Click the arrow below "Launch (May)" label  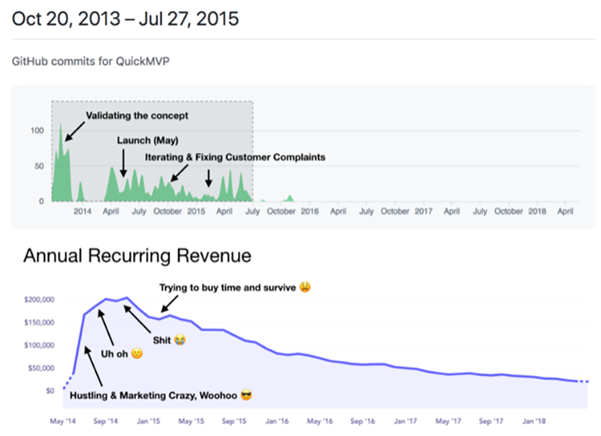pyautogui.click(x=124, y=163)
